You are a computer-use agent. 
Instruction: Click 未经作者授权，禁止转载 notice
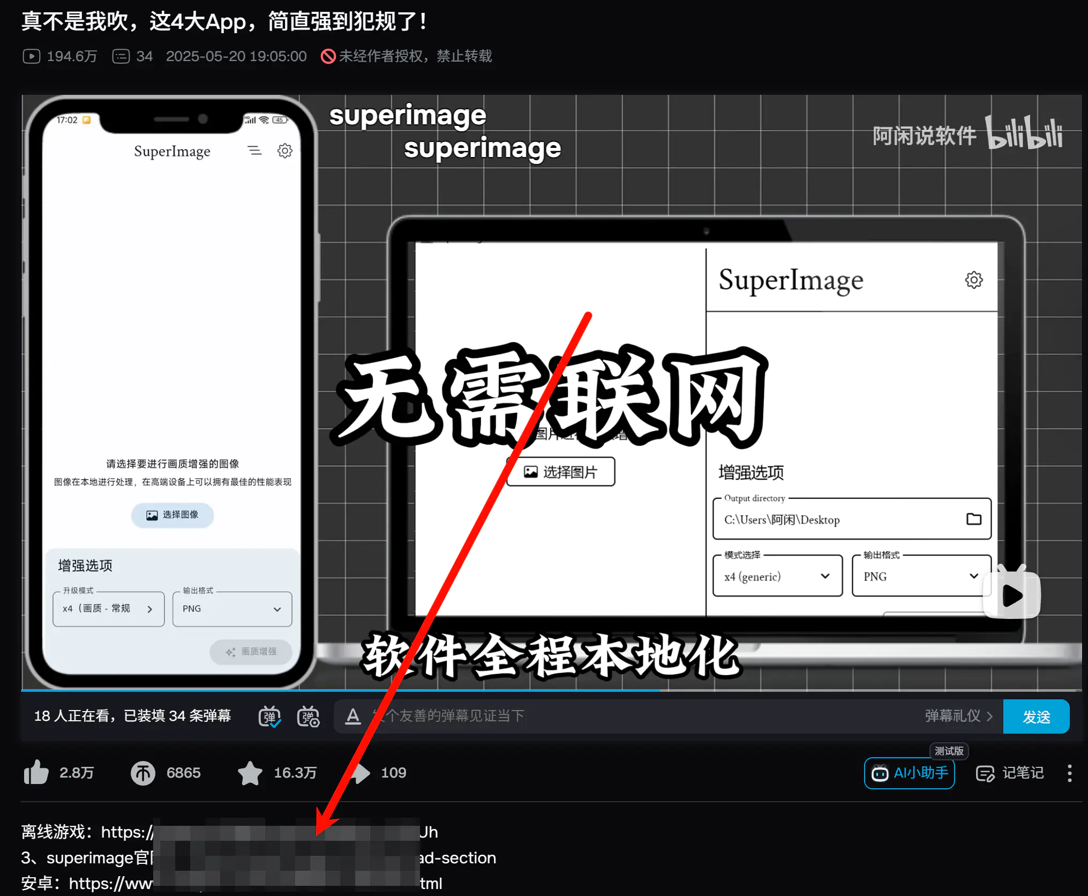(x=415, y=56)
